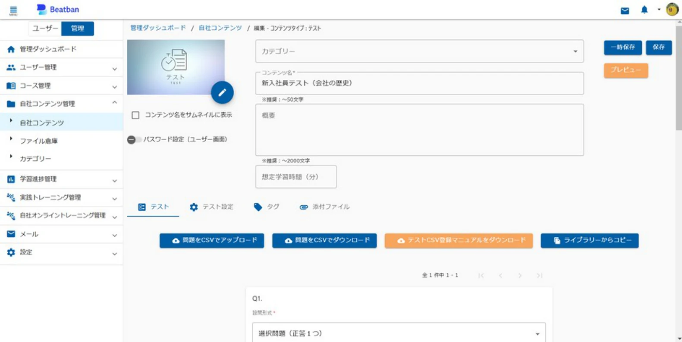Click the 想定学習時間（分） input field
Screen dimensions: 682x342
pos(296,177)
